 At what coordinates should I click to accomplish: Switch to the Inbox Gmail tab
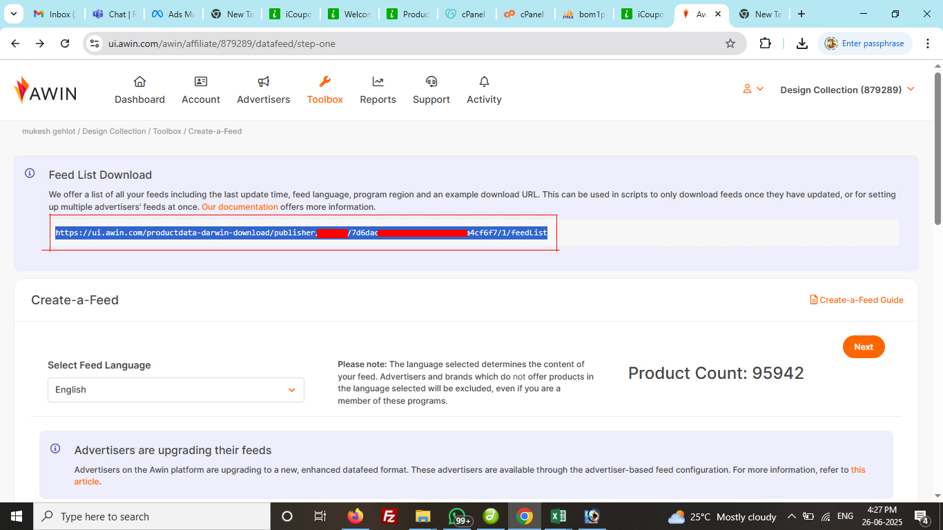click(x=54, y=14)
